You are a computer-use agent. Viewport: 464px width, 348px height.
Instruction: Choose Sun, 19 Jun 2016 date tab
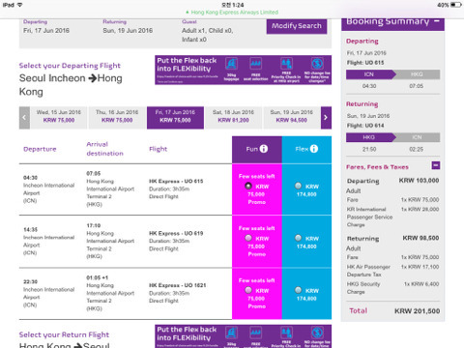coord(292,118)
